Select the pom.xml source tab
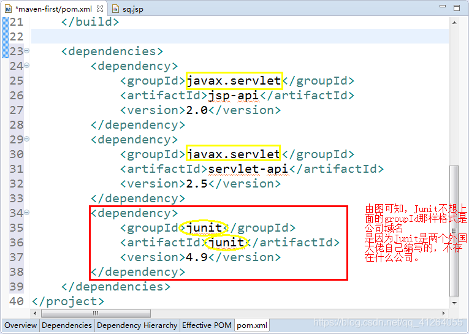This screenshot has height=334, width=469. click(252, 325)
